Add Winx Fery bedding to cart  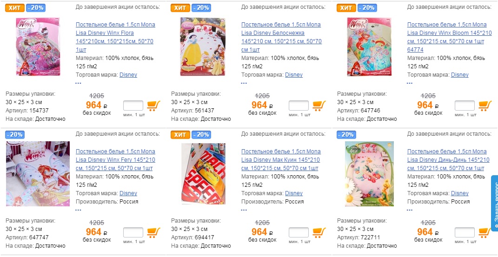[154, 232]
